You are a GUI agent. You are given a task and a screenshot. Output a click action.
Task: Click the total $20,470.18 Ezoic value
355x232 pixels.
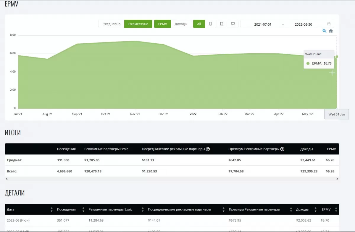click(93, 171)
